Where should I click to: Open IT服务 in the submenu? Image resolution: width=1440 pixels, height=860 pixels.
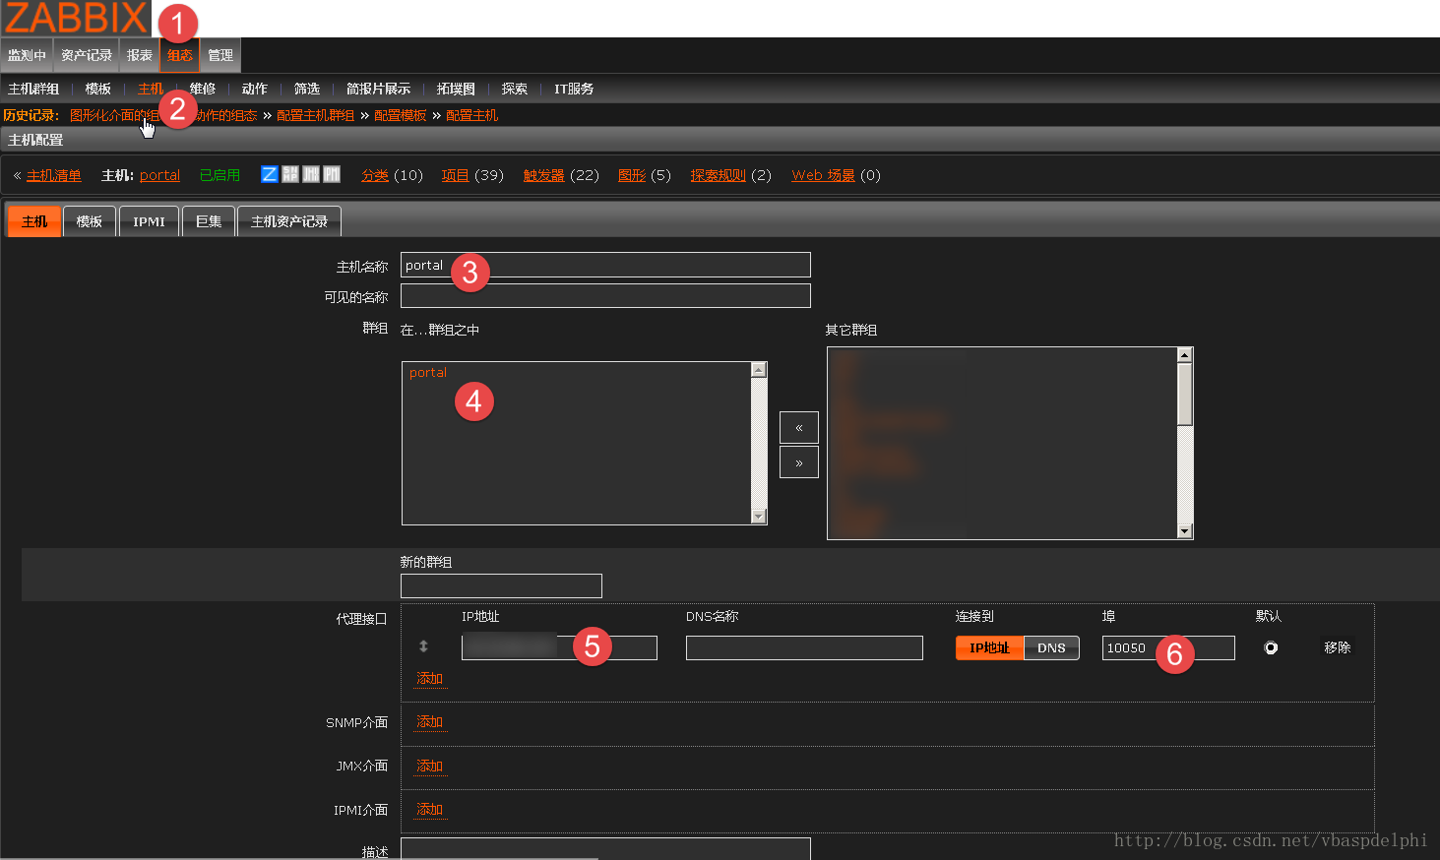pos(574,89)
